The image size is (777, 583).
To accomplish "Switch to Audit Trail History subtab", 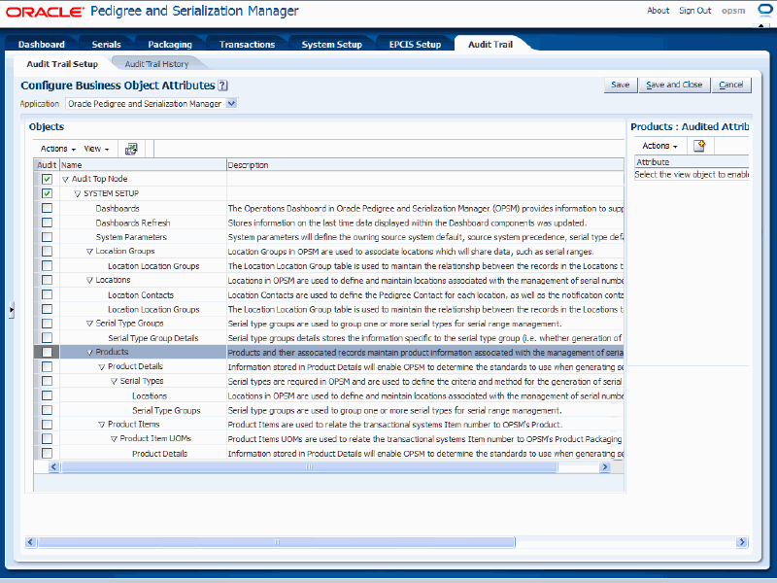I will coord(156,64).
